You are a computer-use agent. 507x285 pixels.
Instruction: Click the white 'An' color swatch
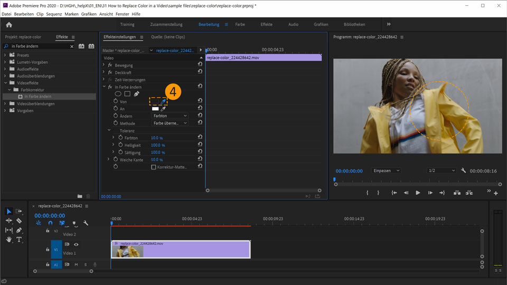155,109
